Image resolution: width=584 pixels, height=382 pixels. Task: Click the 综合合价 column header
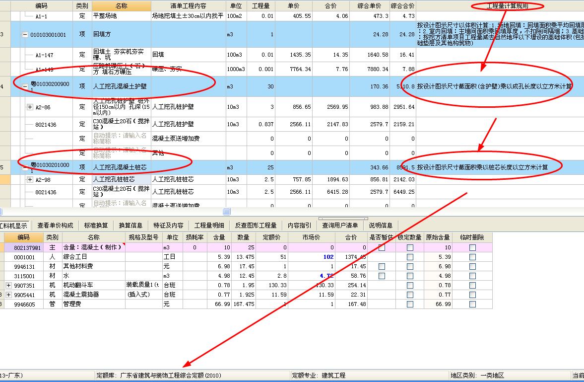402,5
